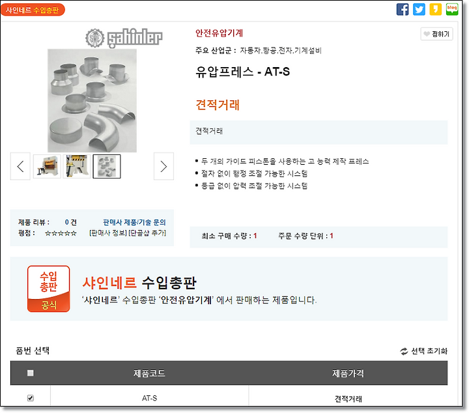This screenshot has width=469, height=413.
Task: Click the 품번 선택 section label
Action: (x=33, y=350)
